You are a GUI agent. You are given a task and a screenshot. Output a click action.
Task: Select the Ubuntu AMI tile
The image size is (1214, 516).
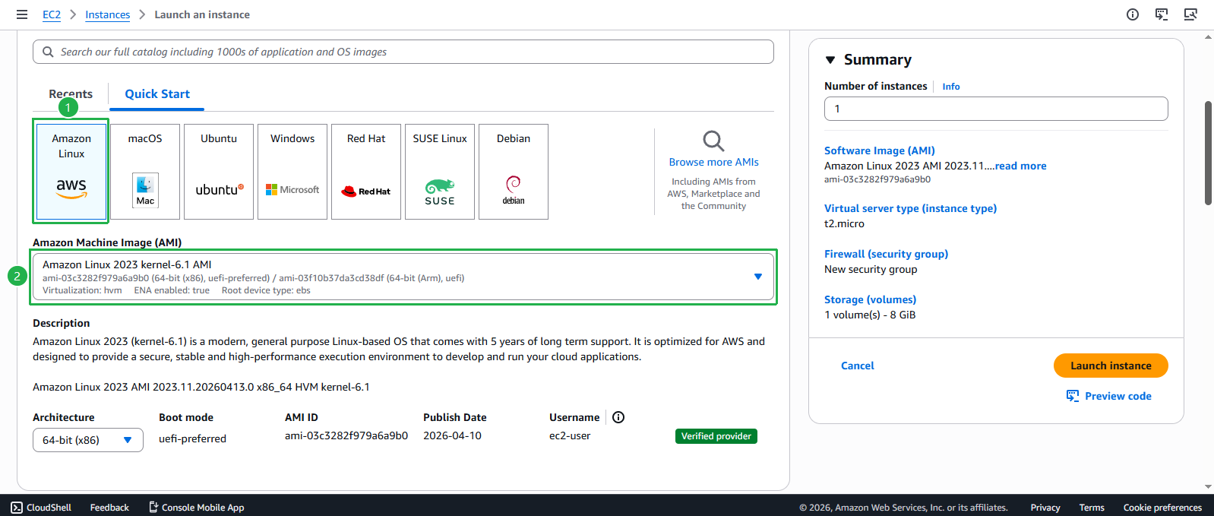click(x=219, y=172)
